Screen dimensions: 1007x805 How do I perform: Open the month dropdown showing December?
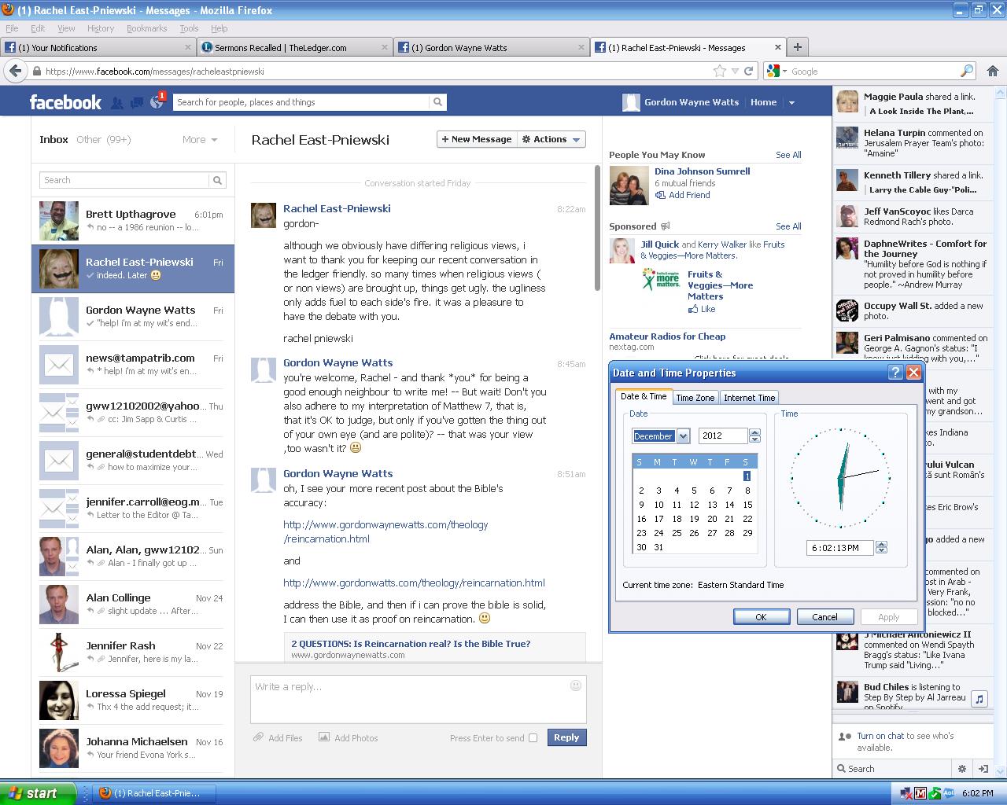683,436
